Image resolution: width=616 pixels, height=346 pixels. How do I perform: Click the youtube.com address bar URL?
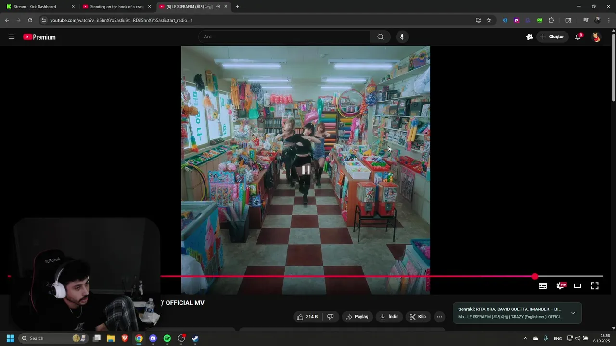click(121, 20)
